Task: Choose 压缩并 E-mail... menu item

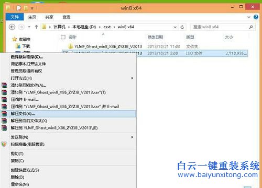Action: pyautogui.click(x=68, y=99)
